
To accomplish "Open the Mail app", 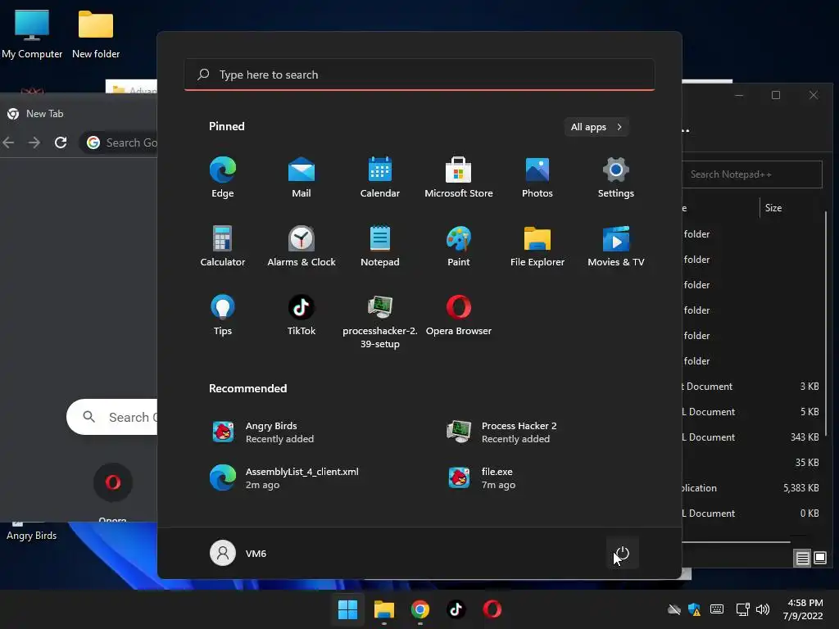I will (x=302, y=178).
